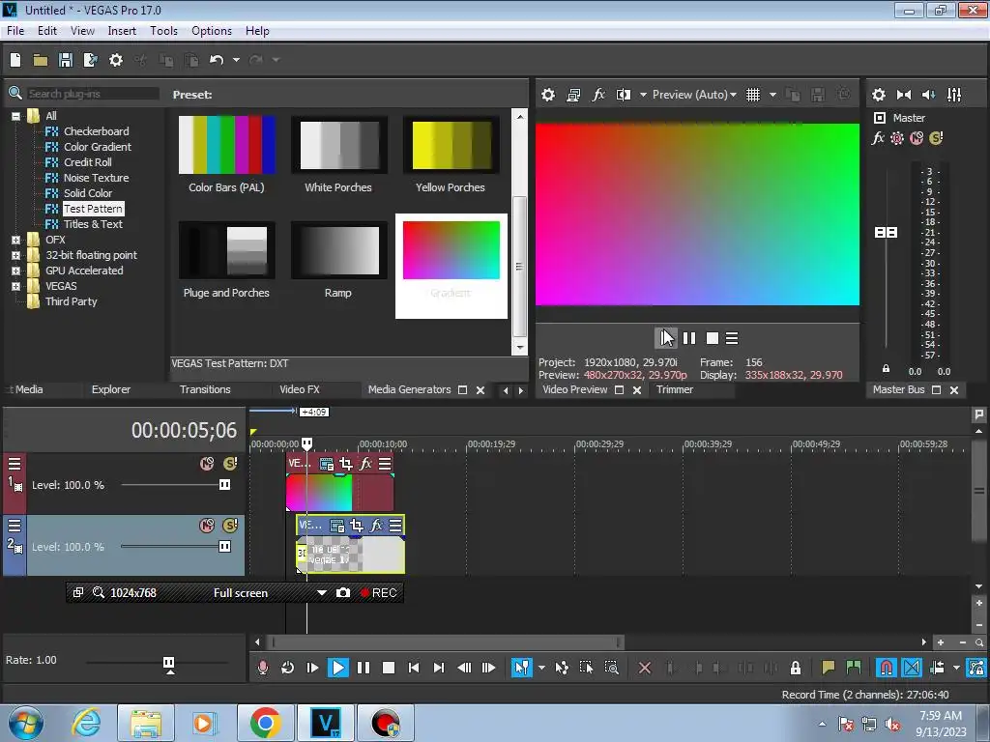
Task: Create a new project with toolbar icon
Action: pos(15,60)
